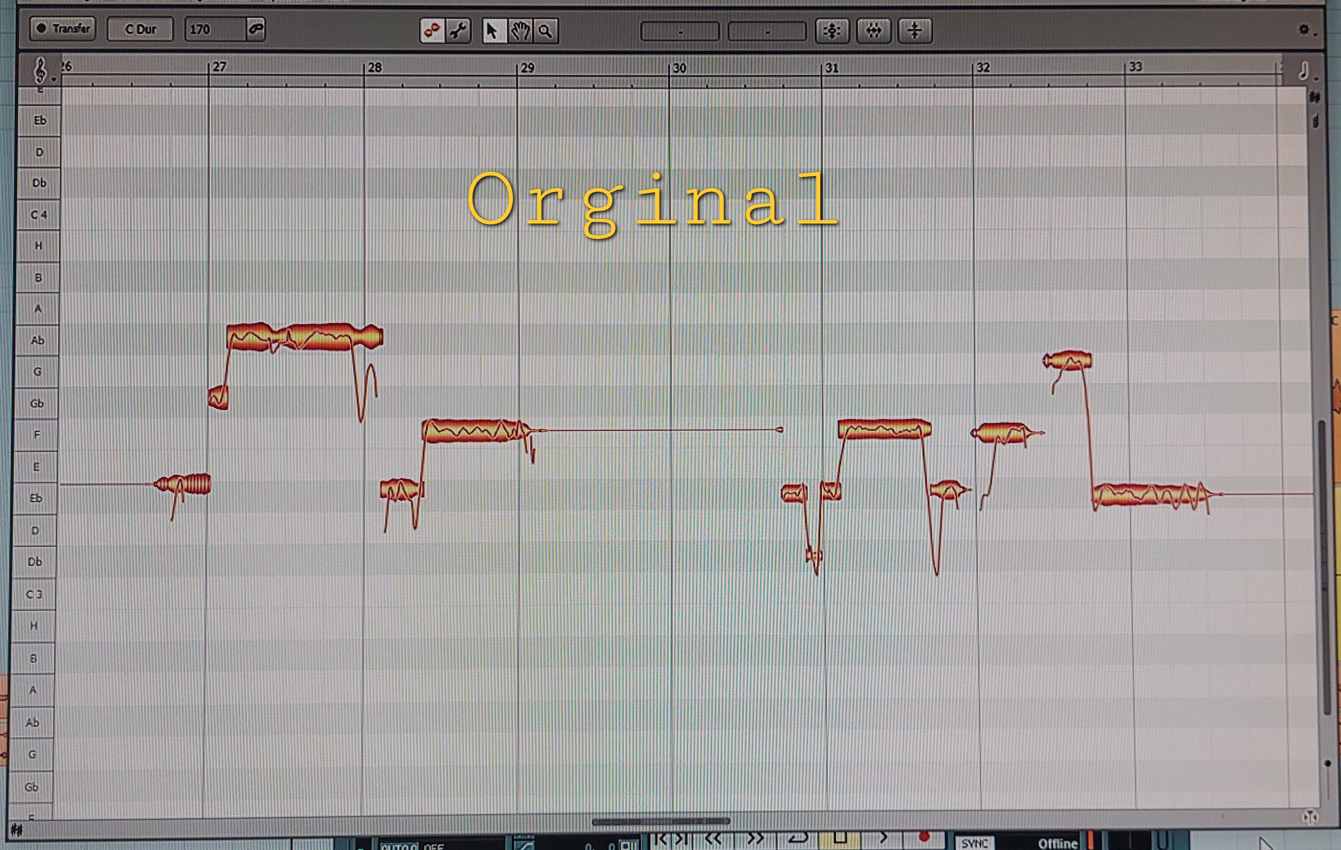
Task: Click the Transfer button
Action: tap(63, 28)
